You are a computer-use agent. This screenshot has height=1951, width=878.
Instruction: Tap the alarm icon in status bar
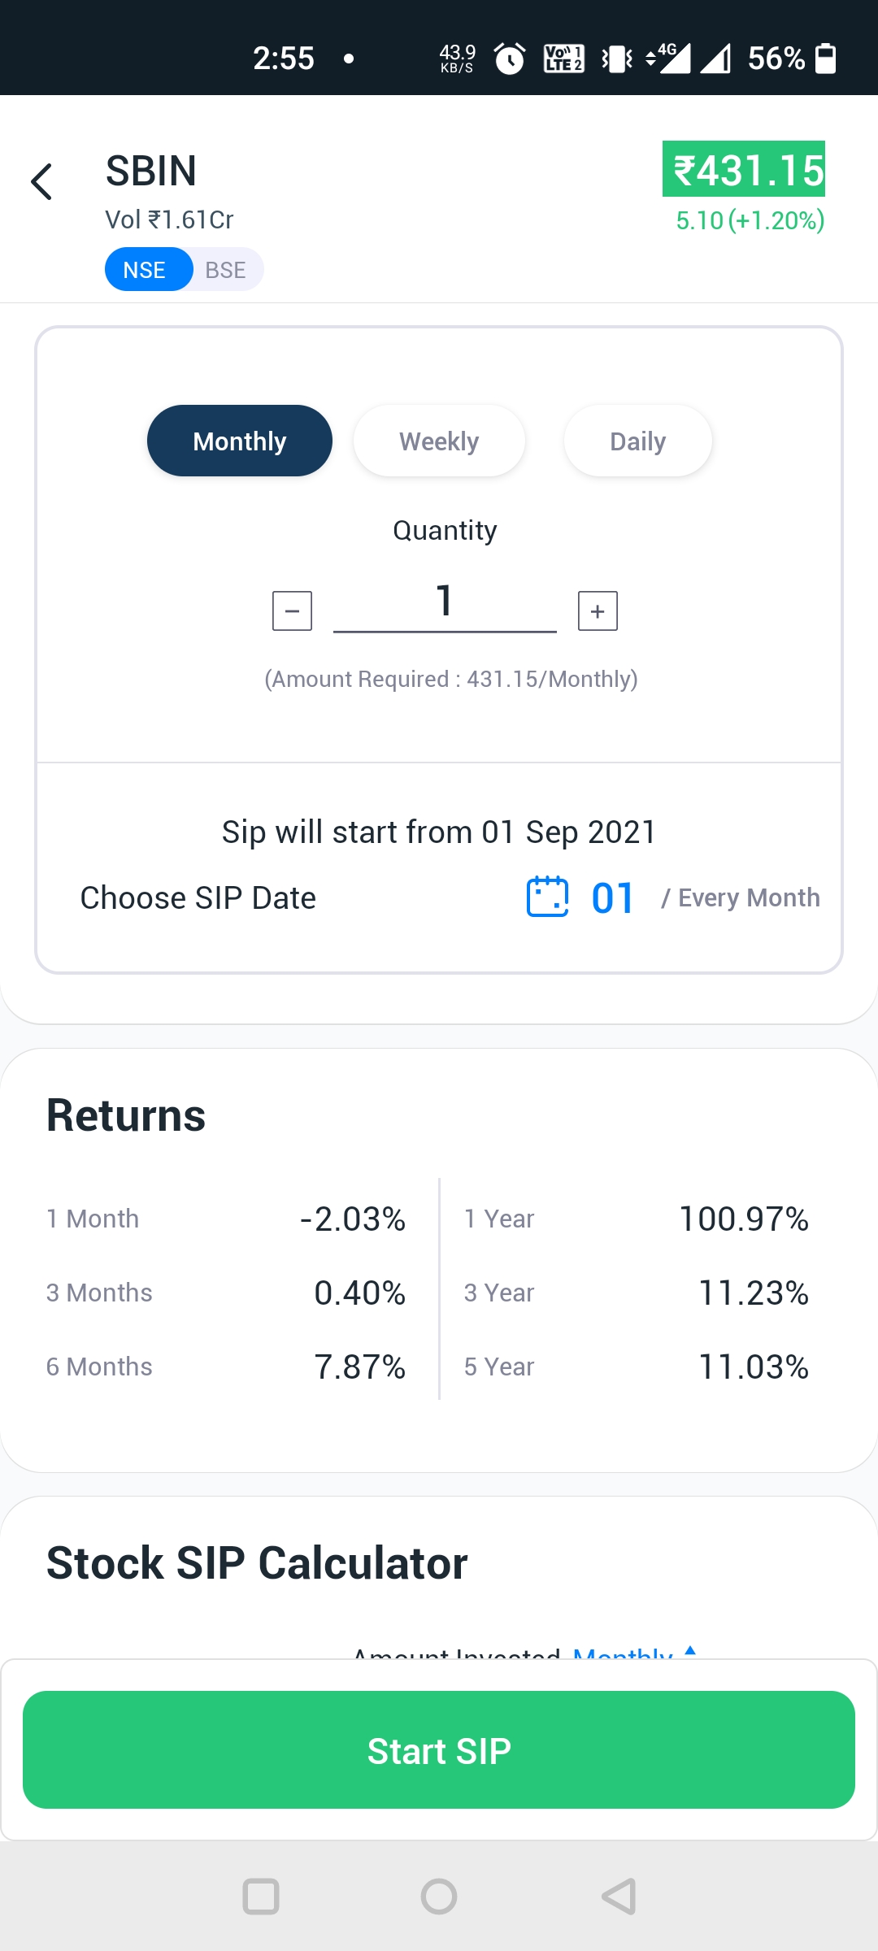pyautogui.click(x=511, y=59)
